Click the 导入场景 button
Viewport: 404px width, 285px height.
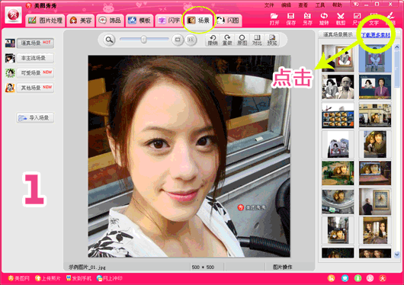coord(35,118)
